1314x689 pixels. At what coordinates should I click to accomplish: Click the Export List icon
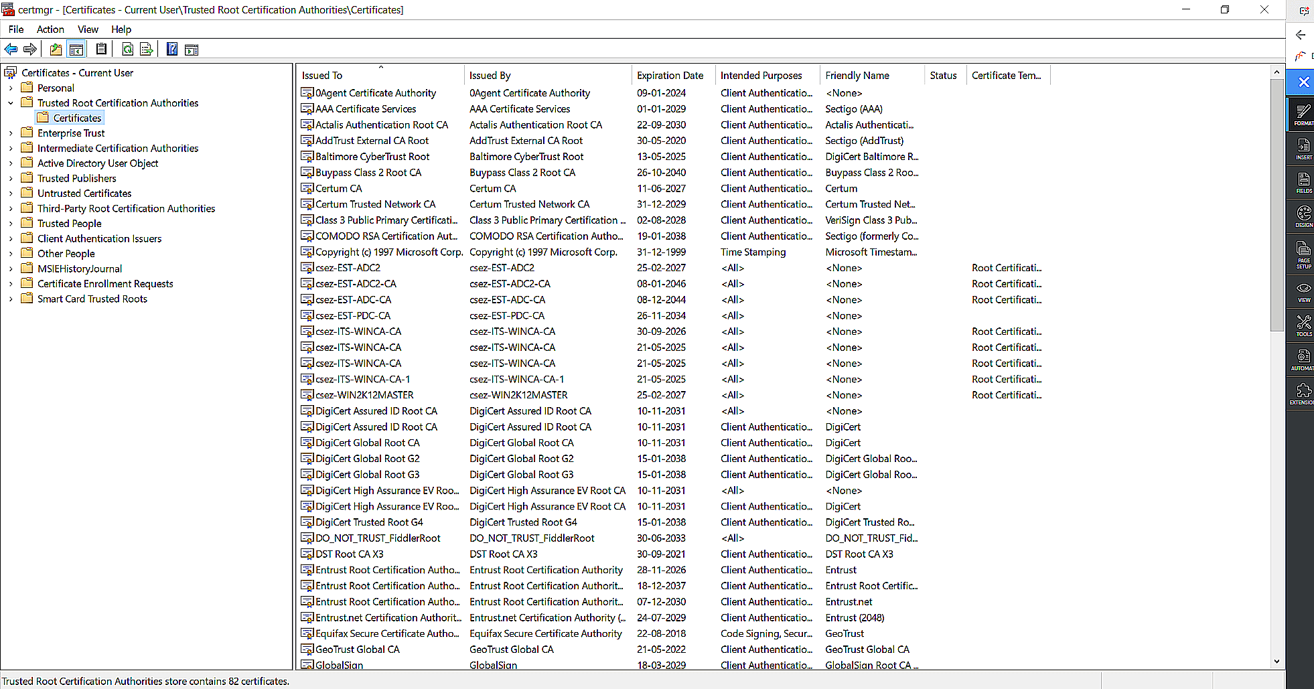point(146,49)
